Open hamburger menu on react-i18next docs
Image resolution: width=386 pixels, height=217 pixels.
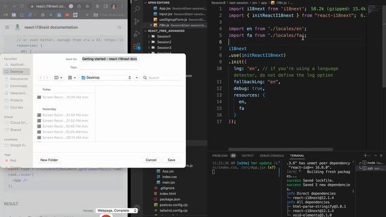pos(7,27)
